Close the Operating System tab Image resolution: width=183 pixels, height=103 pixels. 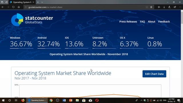tap(33, 2)
